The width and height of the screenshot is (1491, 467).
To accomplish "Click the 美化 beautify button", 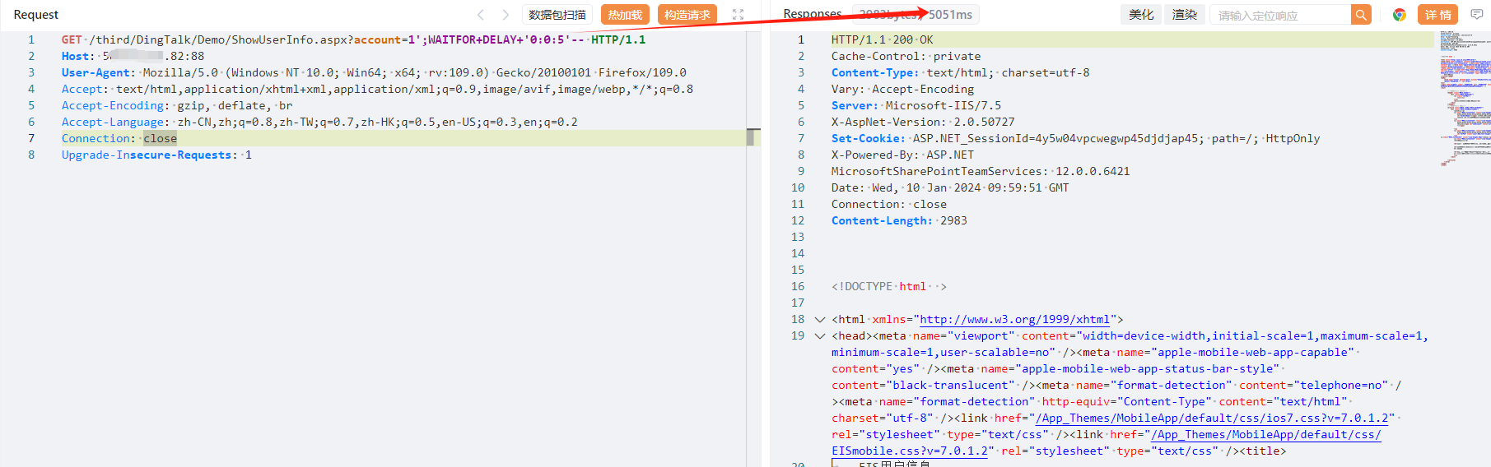I will coord(1141,15).
